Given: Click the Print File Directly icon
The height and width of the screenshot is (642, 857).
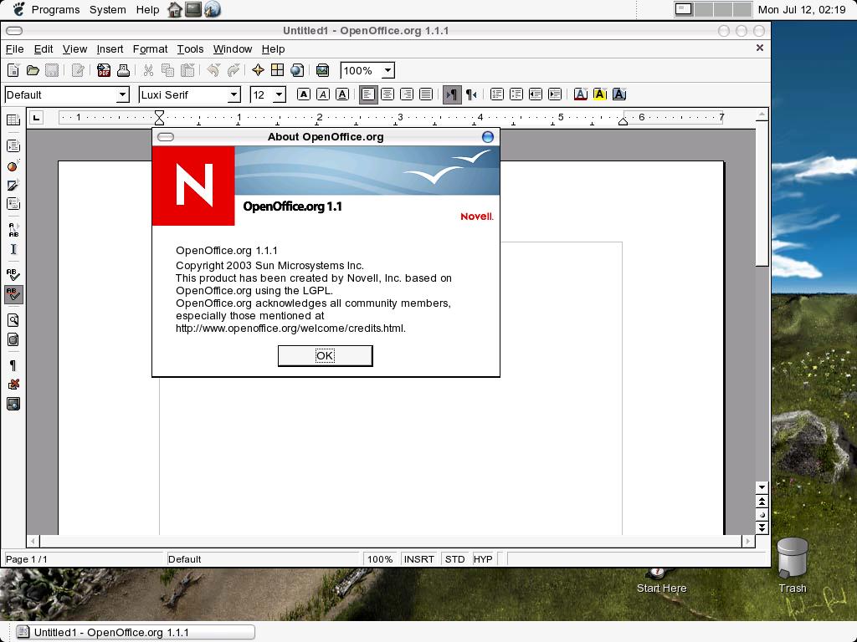Looking at the screenshot, I should click(x=123, y=70).
